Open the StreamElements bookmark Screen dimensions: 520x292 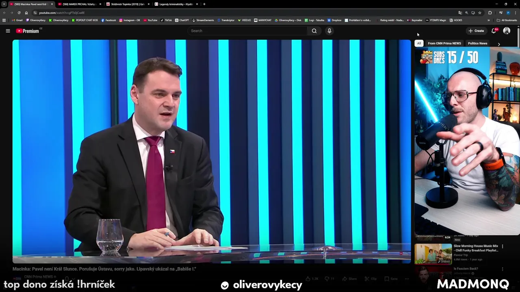203,20
